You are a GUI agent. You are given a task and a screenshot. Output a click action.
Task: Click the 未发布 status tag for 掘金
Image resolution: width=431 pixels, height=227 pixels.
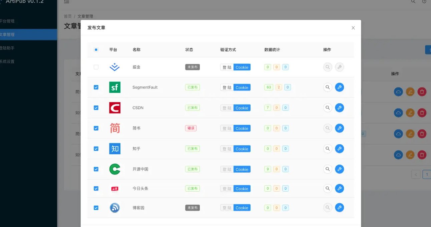pos(192,67)
